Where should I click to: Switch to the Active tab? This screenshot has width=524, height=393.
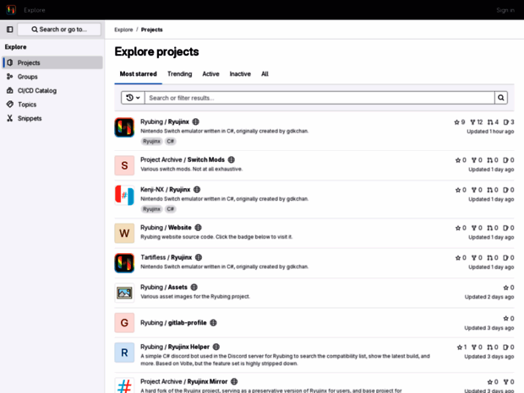pos(210,74)
